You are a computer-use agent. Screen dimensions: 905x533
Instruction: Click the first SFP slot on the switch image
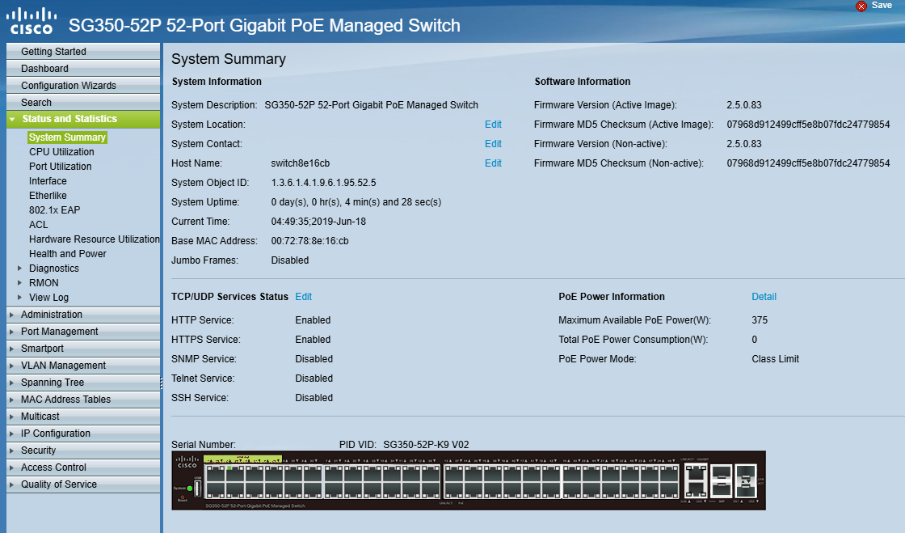pyautogui.click(x=722, y=481)
